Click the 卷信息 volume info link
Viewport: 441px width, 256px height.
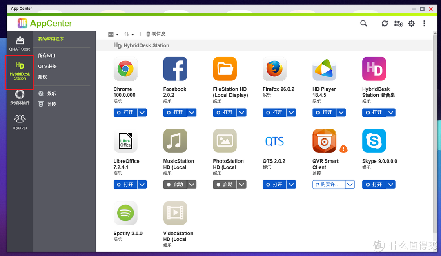[156, 34]
